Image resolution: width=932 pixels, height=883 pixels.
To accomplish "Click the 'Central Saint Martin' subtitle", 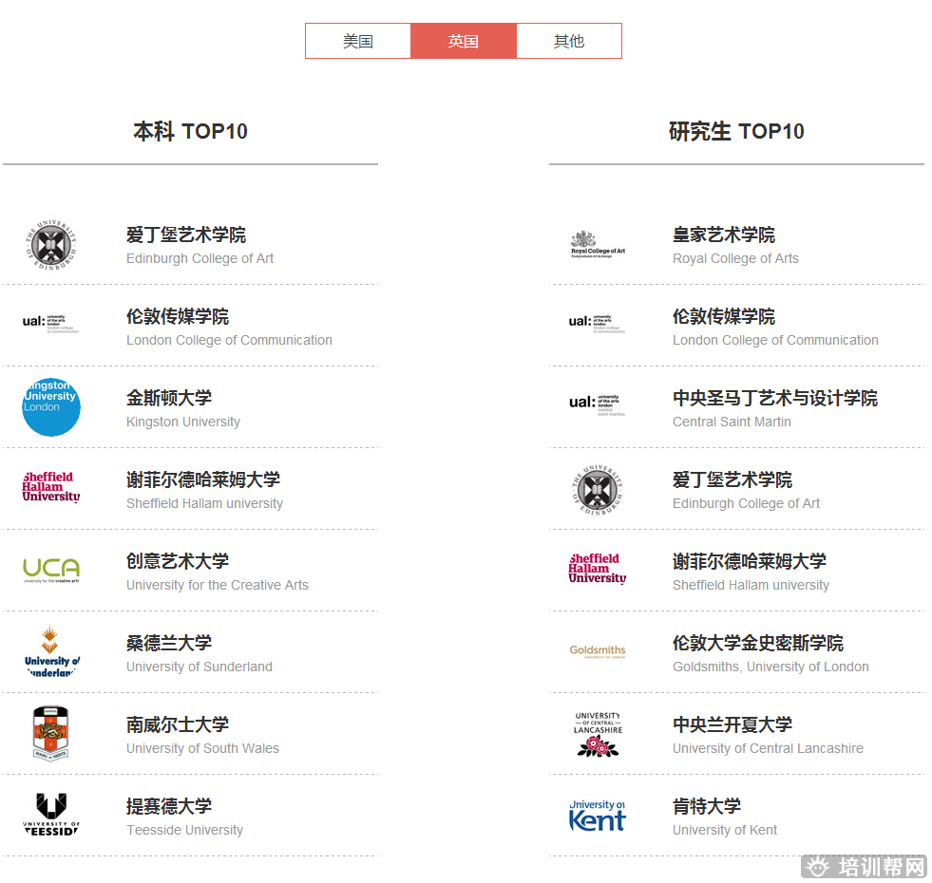I will tap(732, 422).
